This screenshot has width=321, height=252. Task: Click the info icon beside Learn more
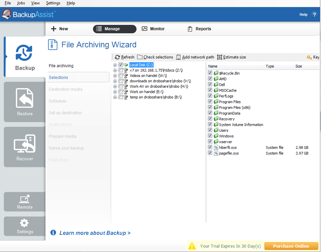(x=53, y=233)
